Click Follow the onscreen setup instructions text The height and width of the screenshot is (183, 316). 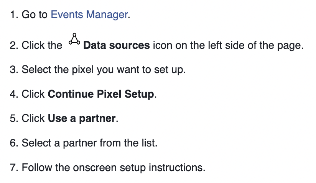point(114,168)
